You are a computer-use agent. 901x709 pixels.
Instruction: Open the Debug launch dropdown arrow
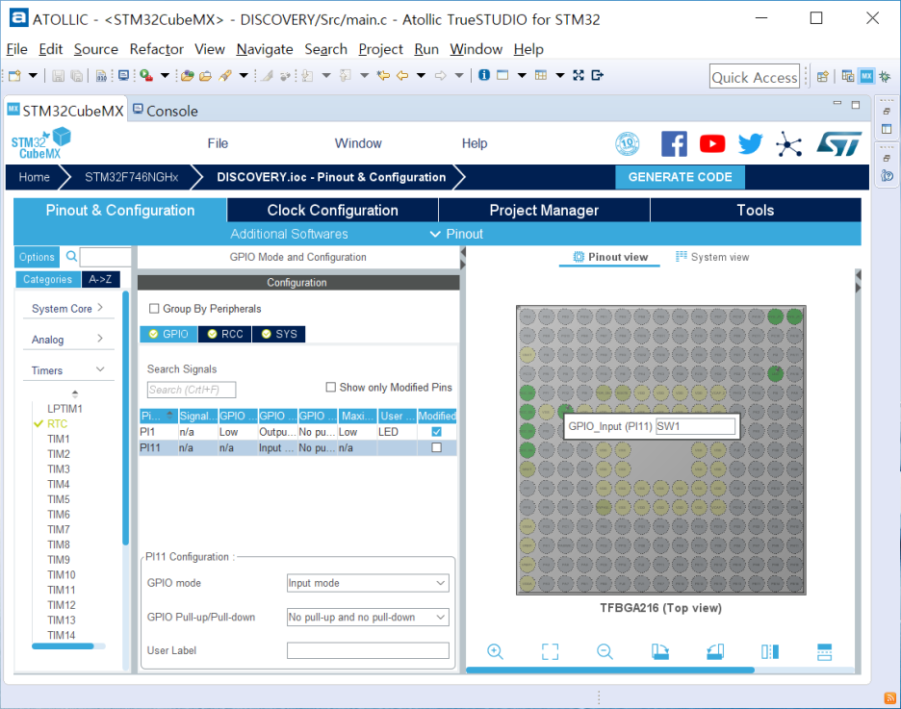(165, 75)
